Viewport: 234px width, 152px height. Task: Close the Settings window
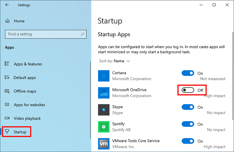(x=227, y=5)
